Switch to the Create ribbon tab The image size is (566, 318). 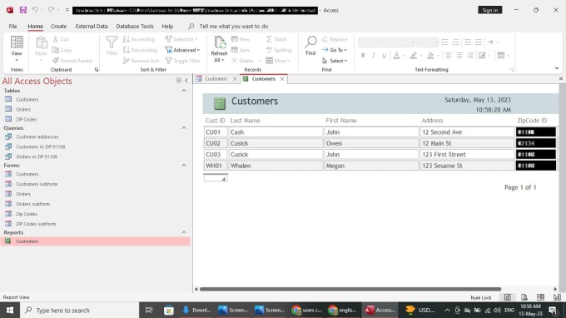click(x=58, y=26)
